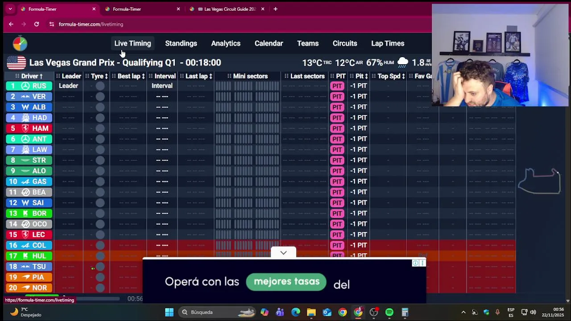This screenshot has height=321, width=571.
Task: Open Copilot from the taskbar
Action: point(265,312)
